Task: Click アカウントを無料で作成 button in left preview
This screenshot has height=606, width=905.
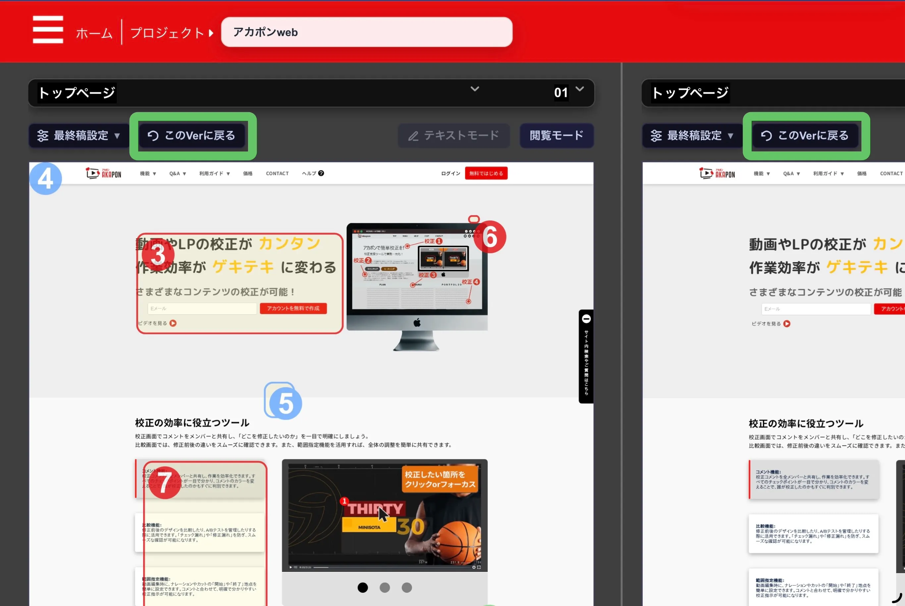Action: pos(293,308)
